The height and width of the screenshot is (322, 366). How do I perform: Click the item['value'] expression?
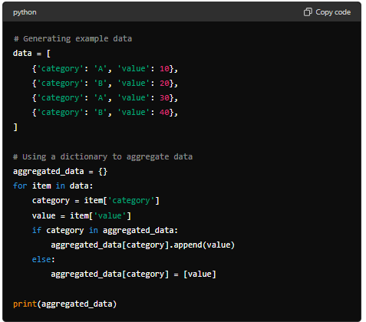pyautogui.click(x=101, y=215)
